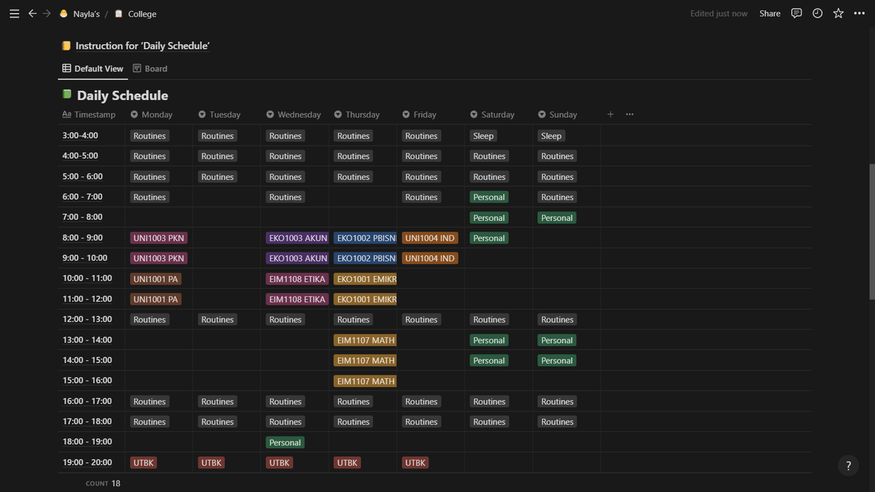875x492 pixels.
Task: Open the page options ellipsis menu
Action: click(860, 13)
